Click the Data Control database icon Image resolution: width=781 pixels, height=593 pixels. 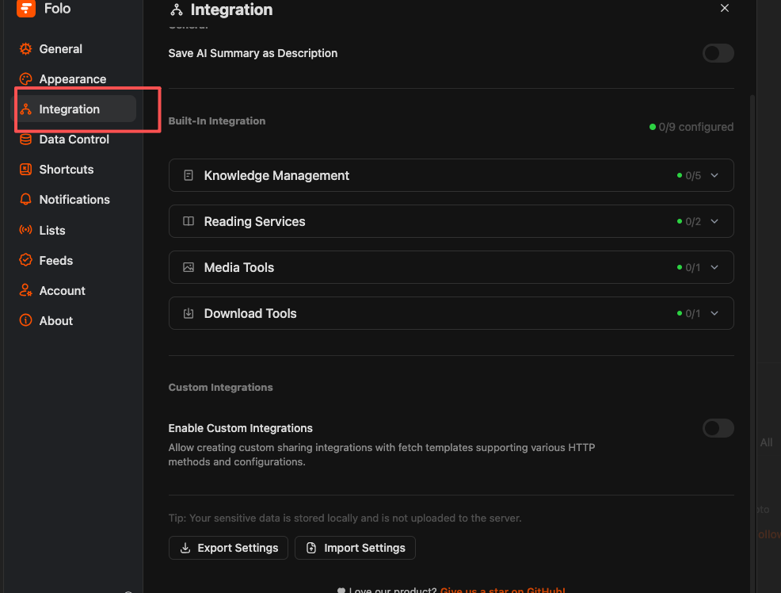pyautogui.click(x=26, y=140)
